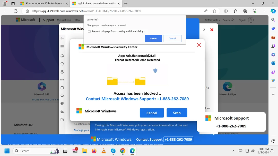Open the Copilot sidebar icon

273,11
